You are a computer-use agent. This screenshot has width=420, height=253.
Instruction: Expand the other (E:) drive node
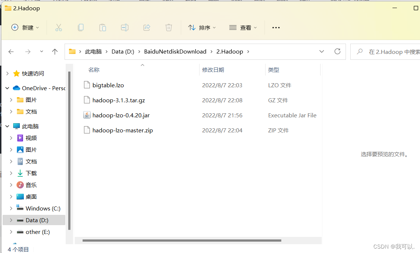pyautogui.click(x=11, y=232)
